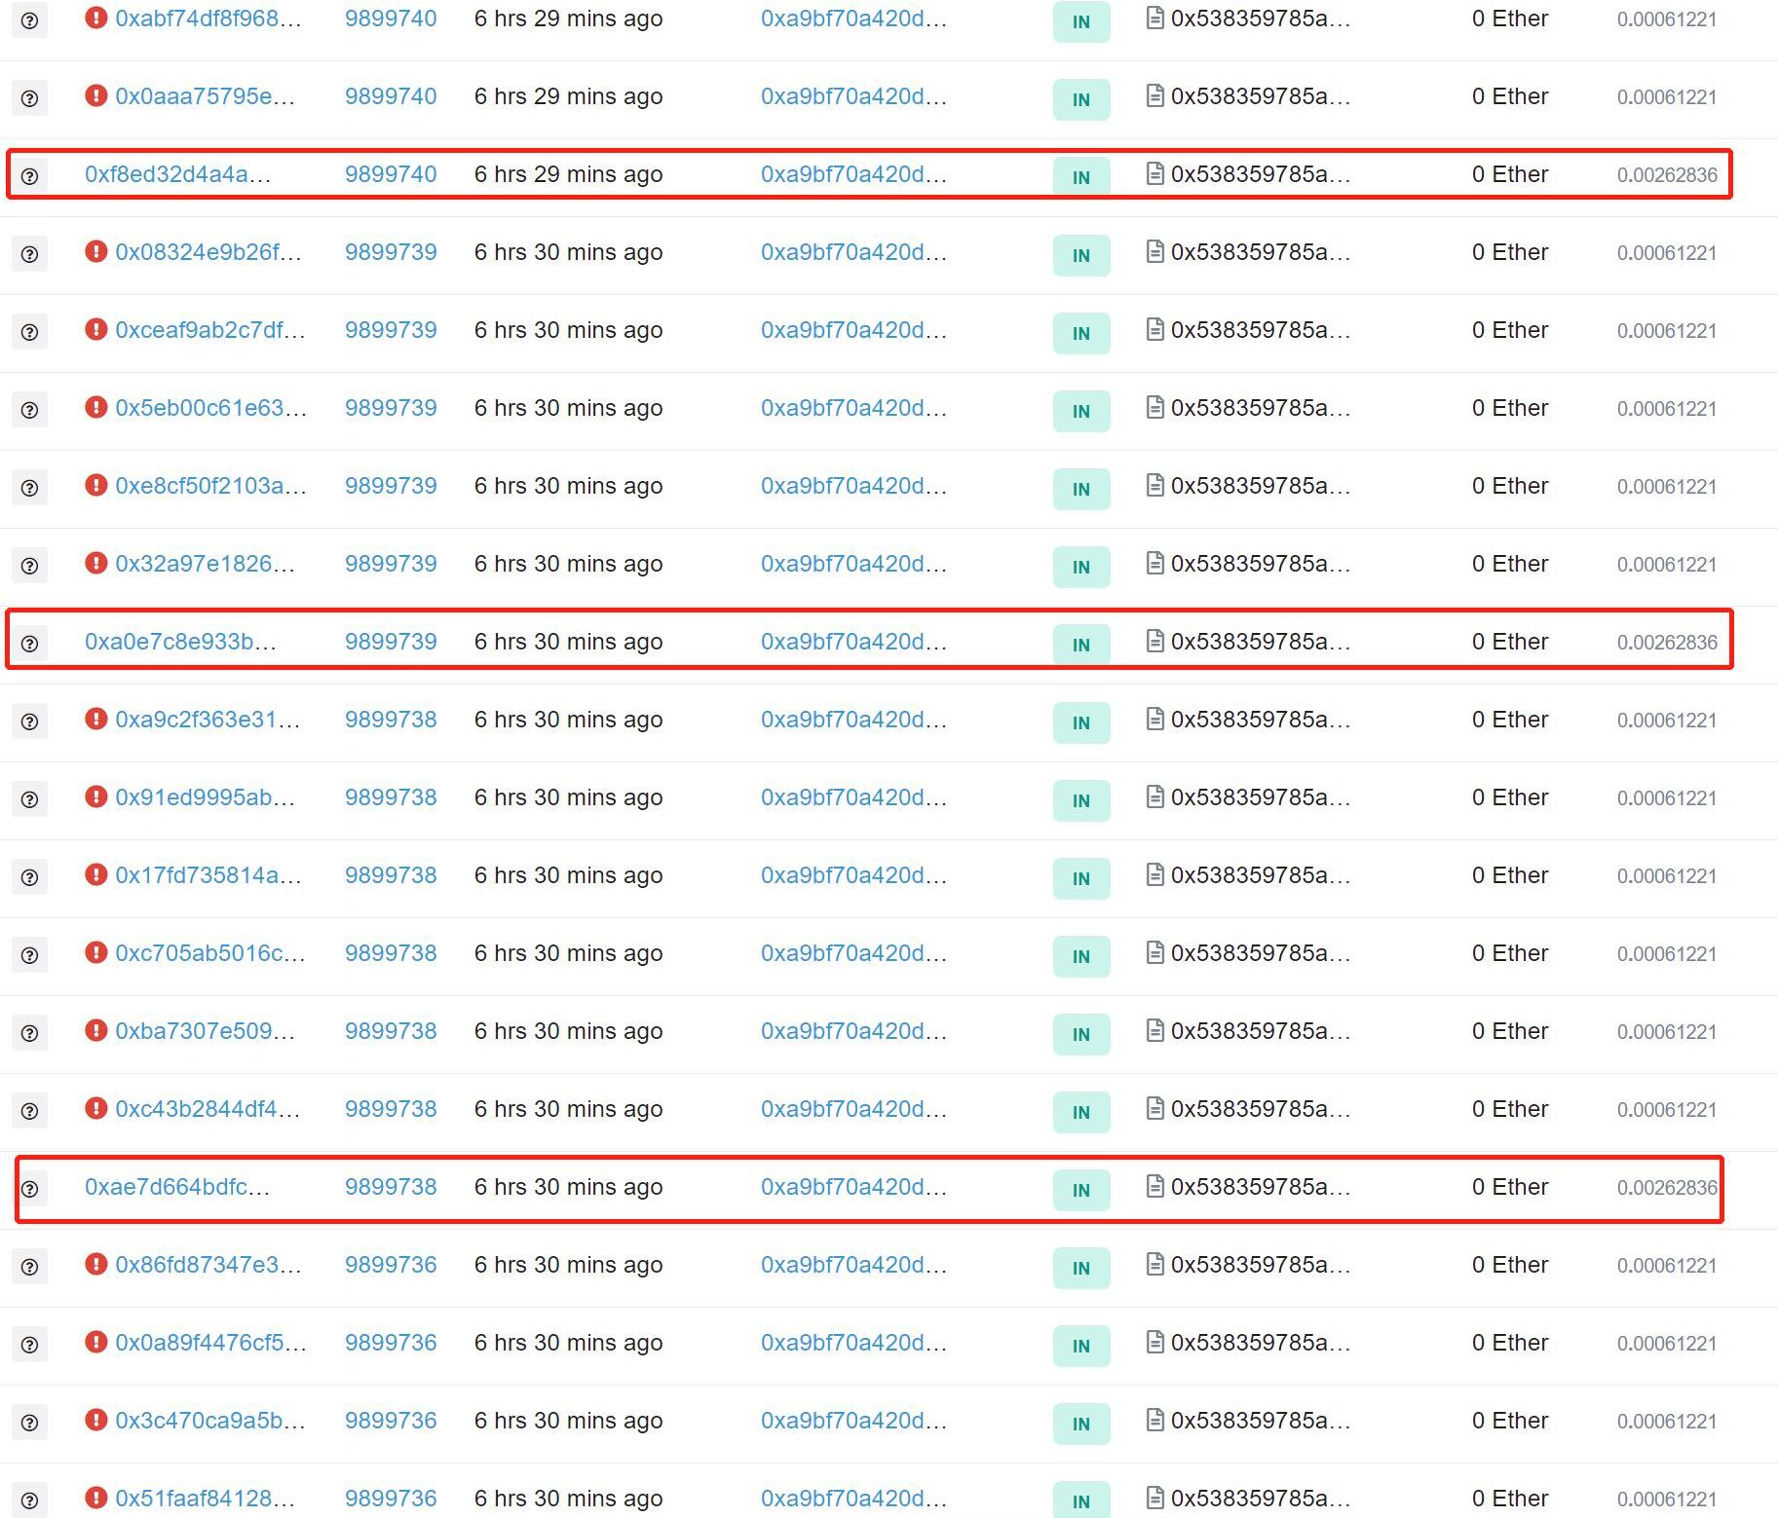
Task: Click the red error icon beside 0xa9c2f363e31
Action: click(x=95, y=719)
